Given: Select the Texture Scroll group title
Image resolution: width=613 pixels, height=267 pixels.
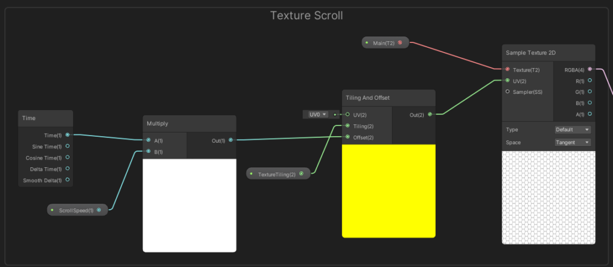Looking at the screenshot, I should pos(306,16).
